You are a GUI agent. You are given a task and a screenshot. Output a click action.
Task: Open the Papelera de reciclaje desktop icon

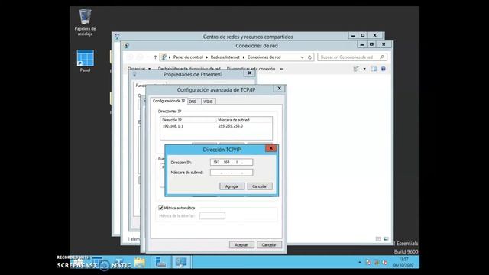(85, 22)
